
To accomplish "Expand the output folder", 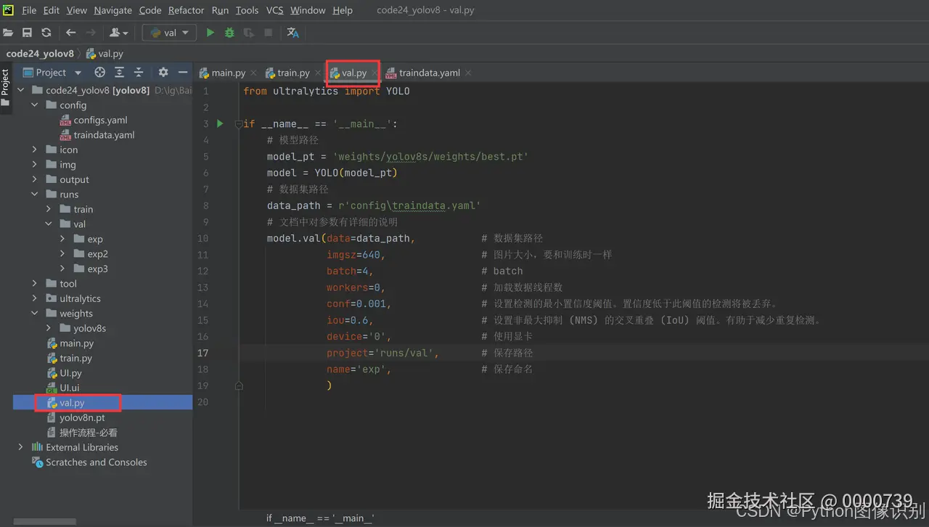I will click(x=35, y=179).
